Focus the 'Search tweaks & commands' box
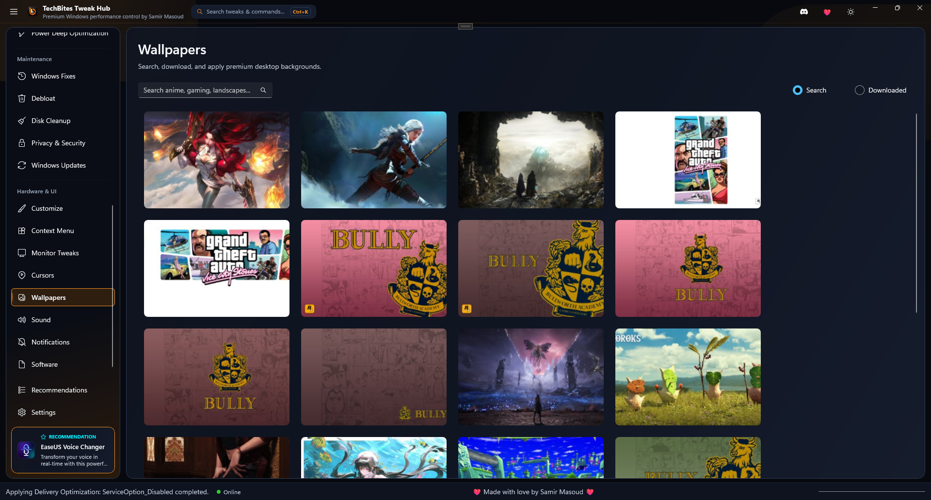Screen dimensions: 931x500 point(254,12)
